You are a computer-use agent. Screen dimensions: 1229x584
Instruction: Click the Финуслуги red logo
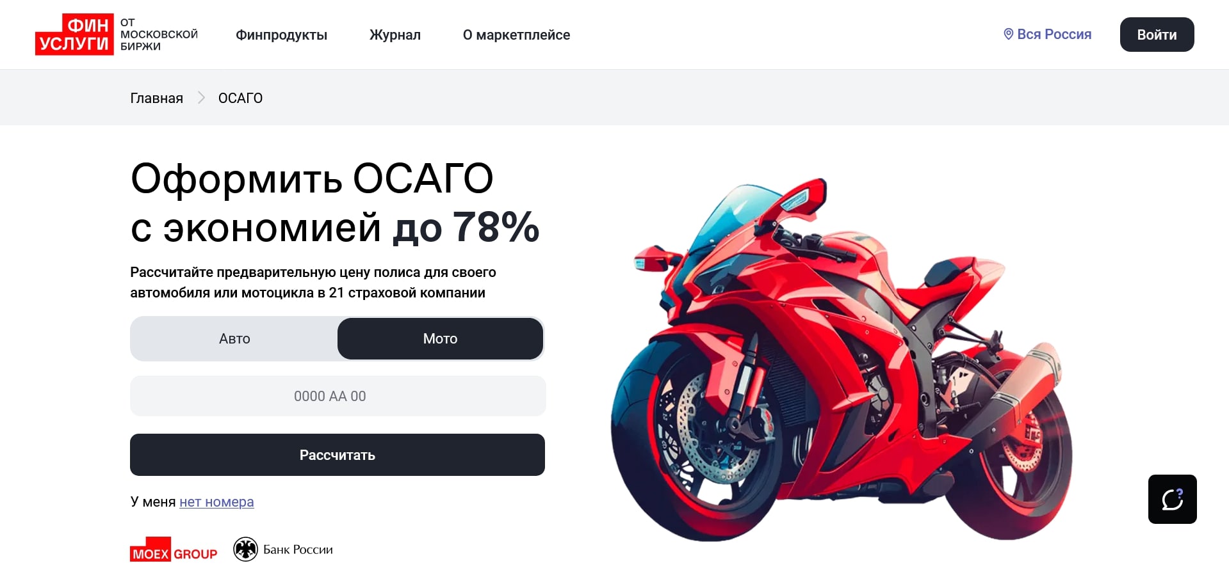point(74,35)
